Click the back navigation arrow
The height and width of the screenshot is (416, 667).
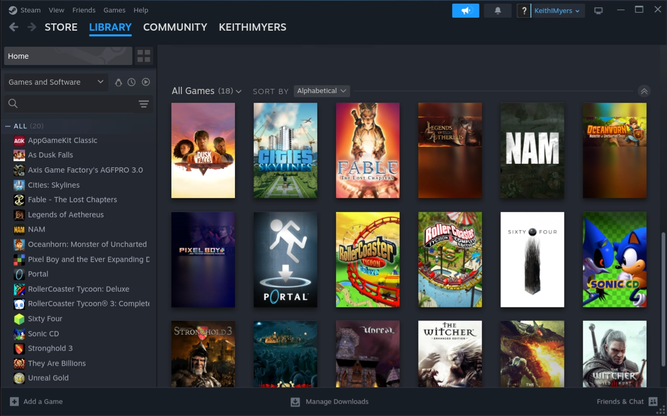[x=14, y=27]
